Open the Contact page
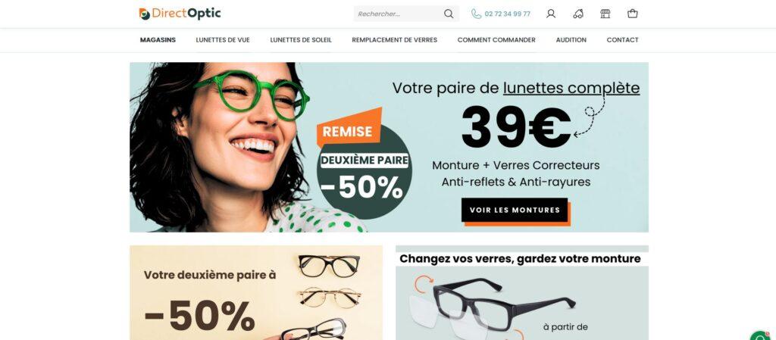The image size is (776, 340). coord(623,40)
